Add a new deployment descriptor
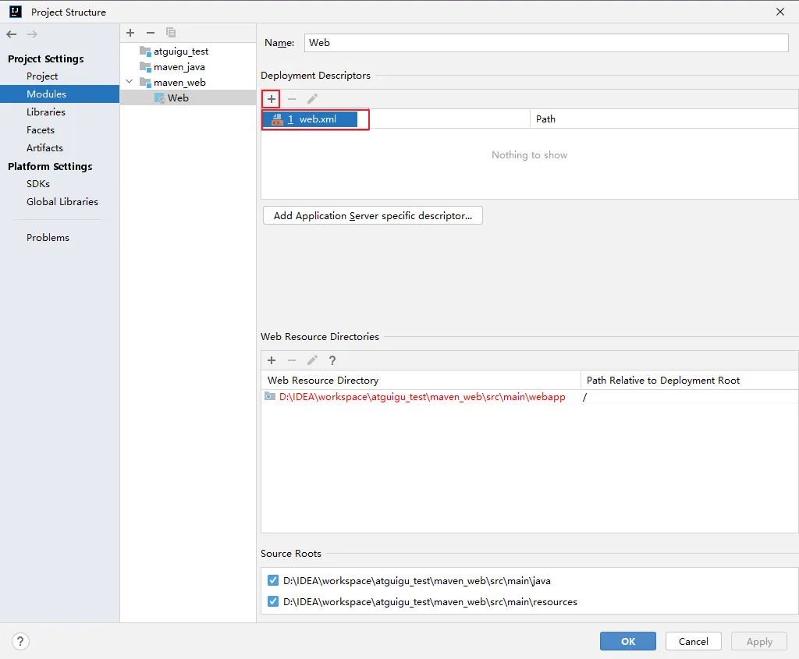 pyautogui.click(x=272, y=99)
